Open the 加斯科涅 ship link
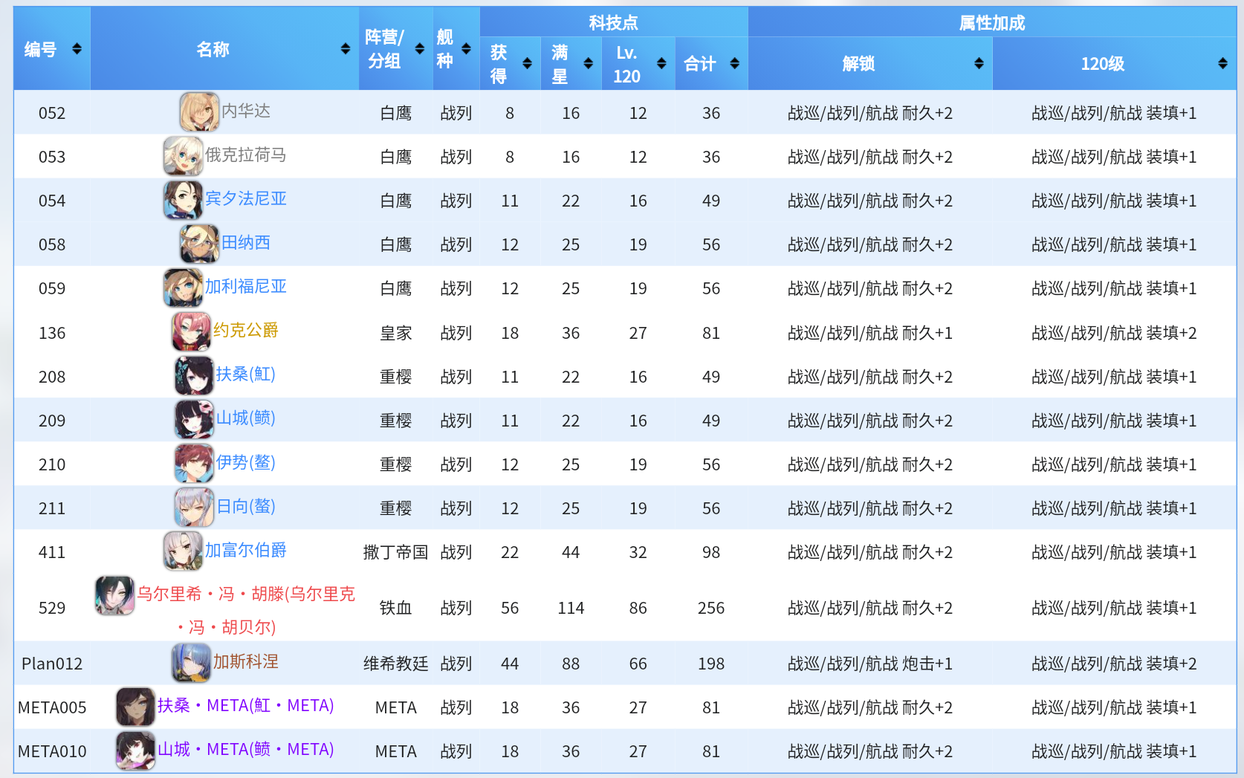The image size is (1244, 778). point(246,661)
